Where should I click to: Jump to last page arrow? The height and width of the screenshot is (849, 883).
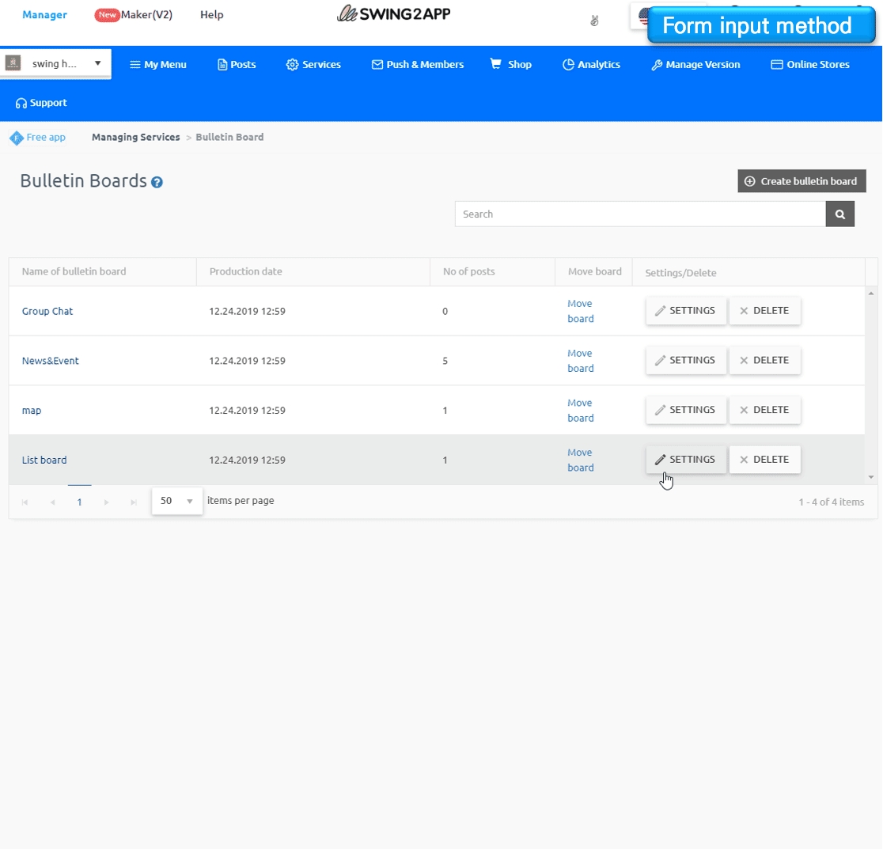[134, 502]
